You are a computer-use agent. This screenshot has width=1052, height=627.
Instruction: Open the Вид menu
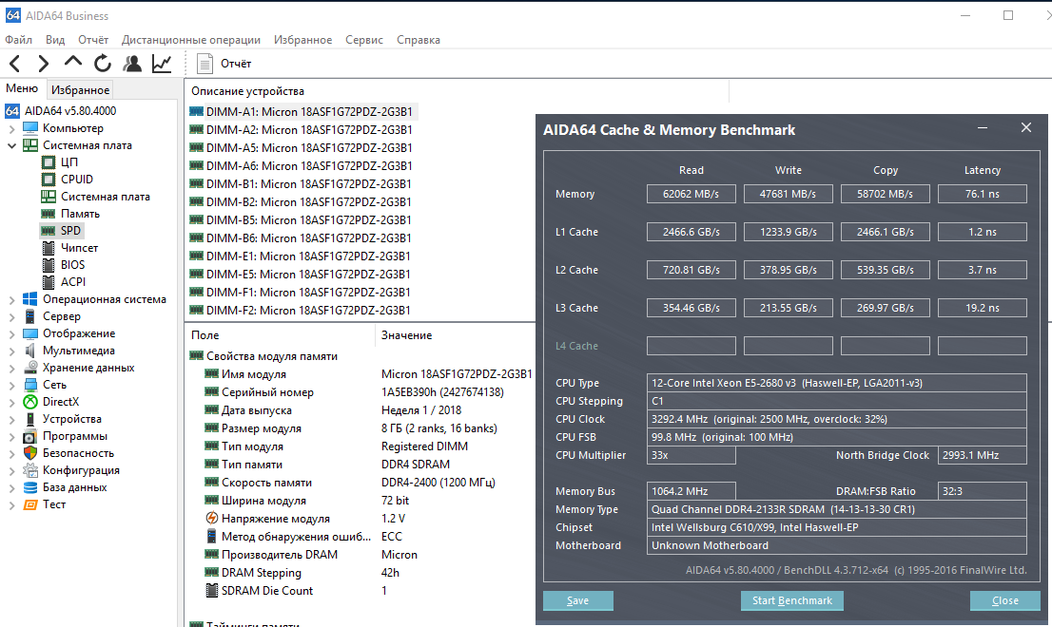55,40
